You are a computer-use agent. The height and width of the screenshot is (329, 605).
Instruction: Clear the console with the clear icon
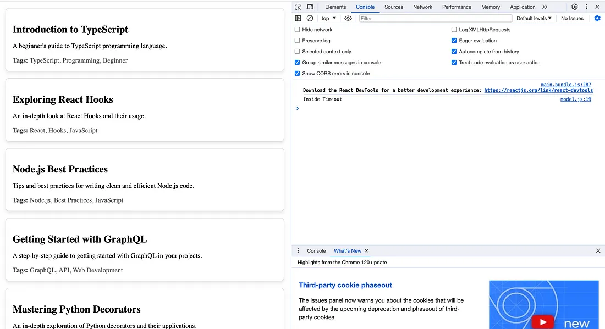[310, 18]
